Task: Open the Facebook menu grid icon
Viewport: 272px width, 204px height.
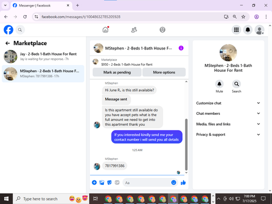Action: coord(236,30)
